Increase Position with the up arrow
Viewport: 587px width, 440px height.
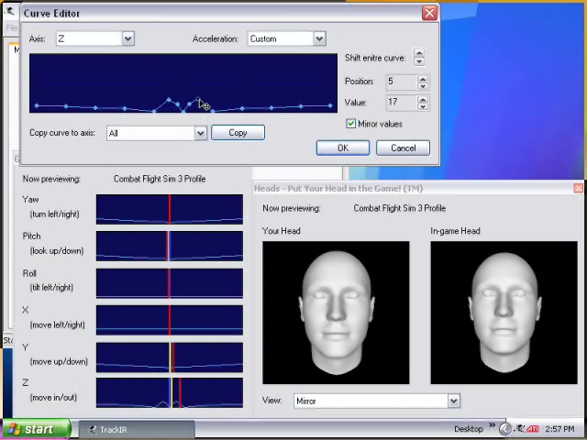423,78
